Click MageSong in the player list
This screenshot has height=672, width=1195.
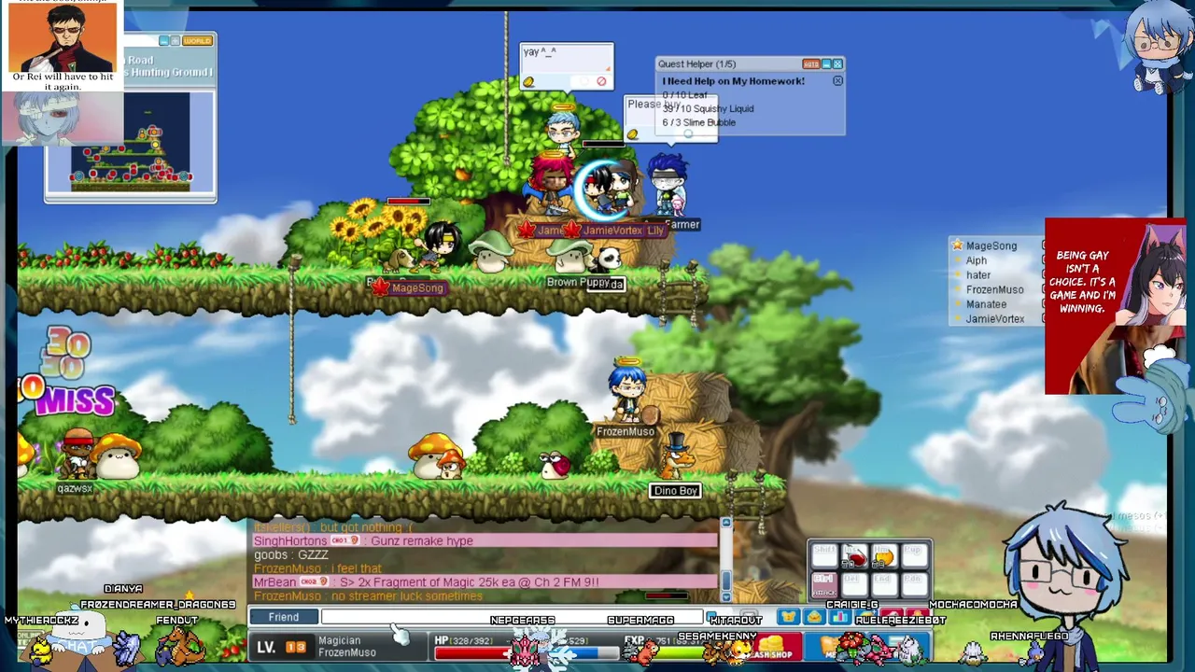pos(991,245)
